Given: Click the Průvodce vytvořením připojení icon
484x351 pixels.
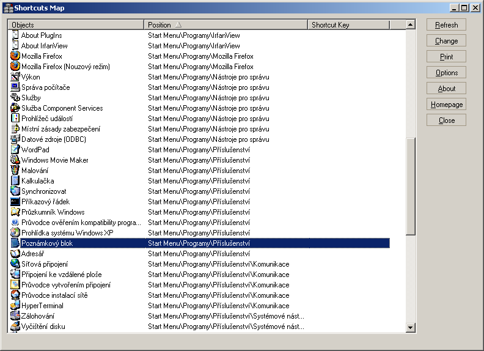Looking at the screenshot, I should pyautogui.click(x=15, y=284).
